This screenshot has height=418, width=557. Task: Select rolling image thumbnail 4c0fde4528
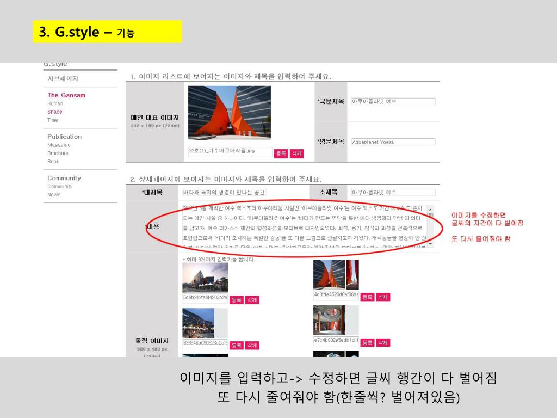click(336, 275)
